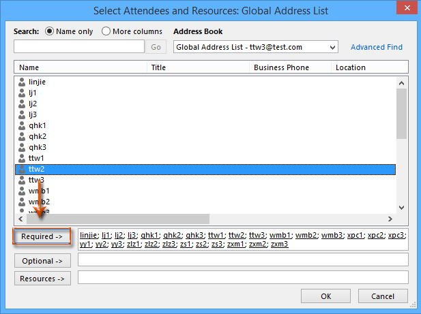This screenshot has height=314, width=421.
Task: Add selection with the Required button
Action: point(42,236)
